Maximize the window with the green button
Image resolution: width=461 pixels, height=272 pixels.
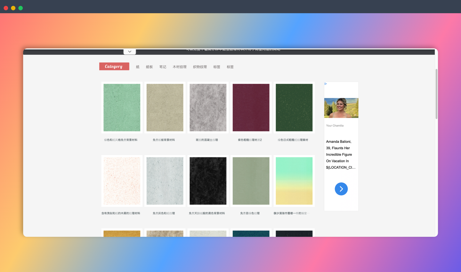click(20, 8)
